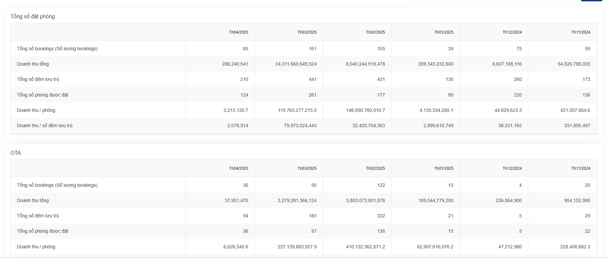The height and width of the screenshot is (258, 607).
Task: Select Th11/2024 header in Tổng số đặt phòng table
Action: point(580,32)
